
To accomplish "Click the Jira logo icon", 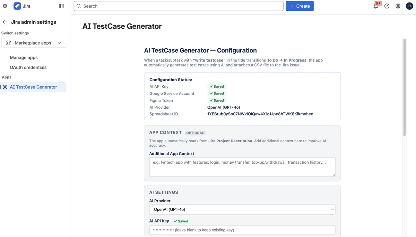I will (x=17, y=6).
